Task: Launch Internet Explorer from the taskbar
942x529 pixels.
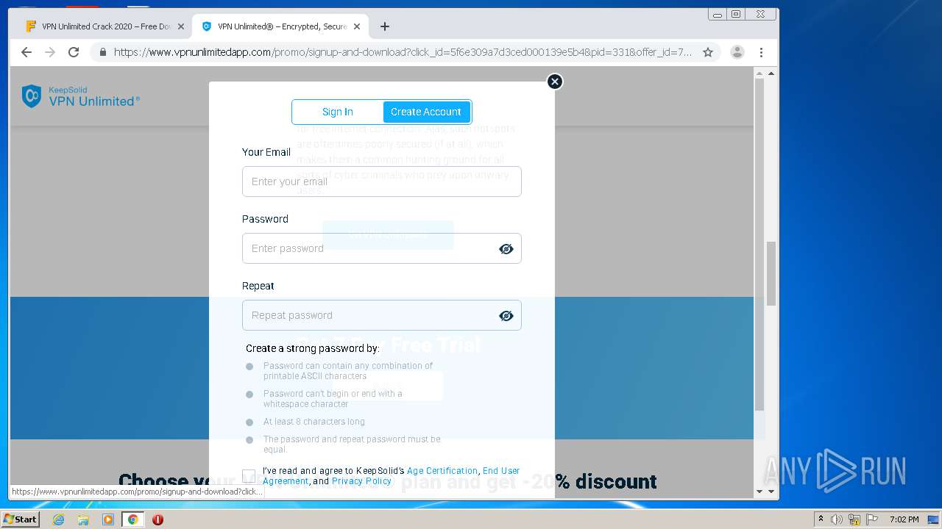Action: (x=59, y=519)
